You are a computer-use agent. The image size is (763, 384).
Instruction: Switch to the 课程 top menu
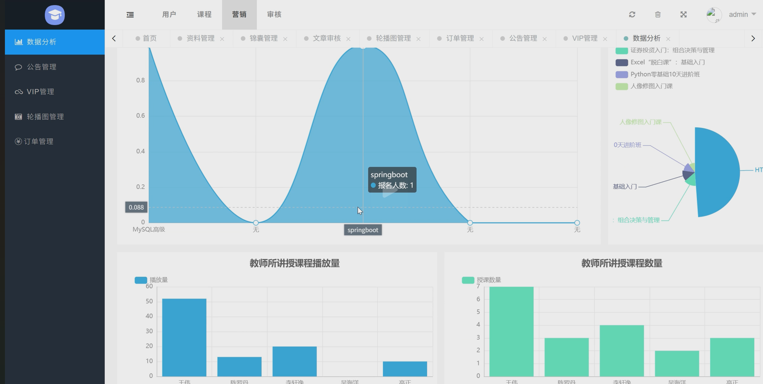click(x=204, y=14)
